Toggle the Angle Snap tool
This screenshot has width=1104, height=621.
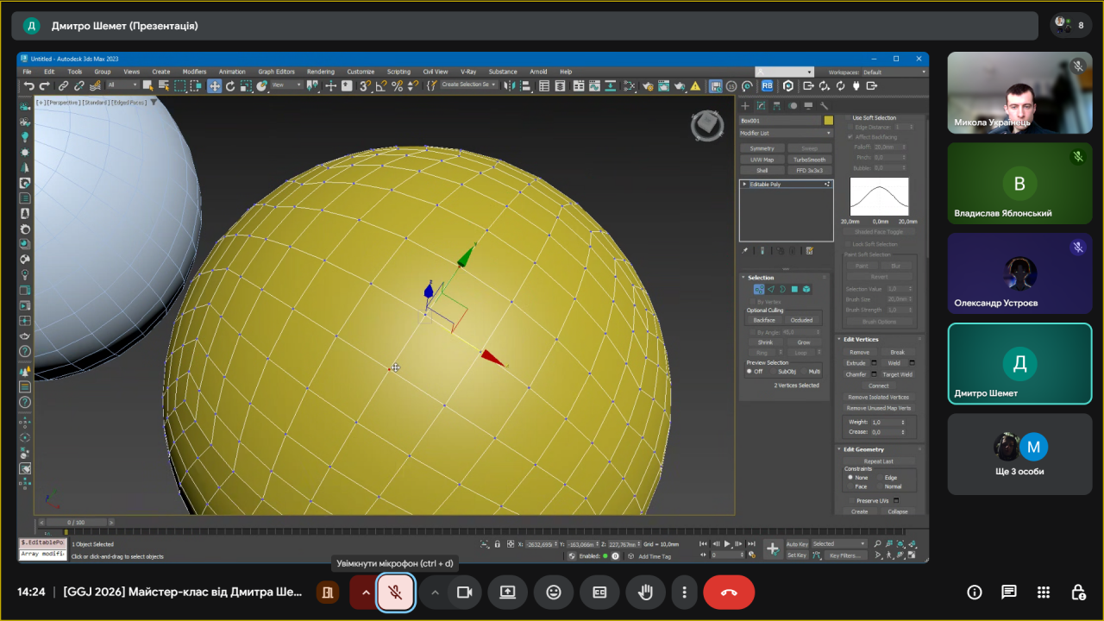(380, 85)
